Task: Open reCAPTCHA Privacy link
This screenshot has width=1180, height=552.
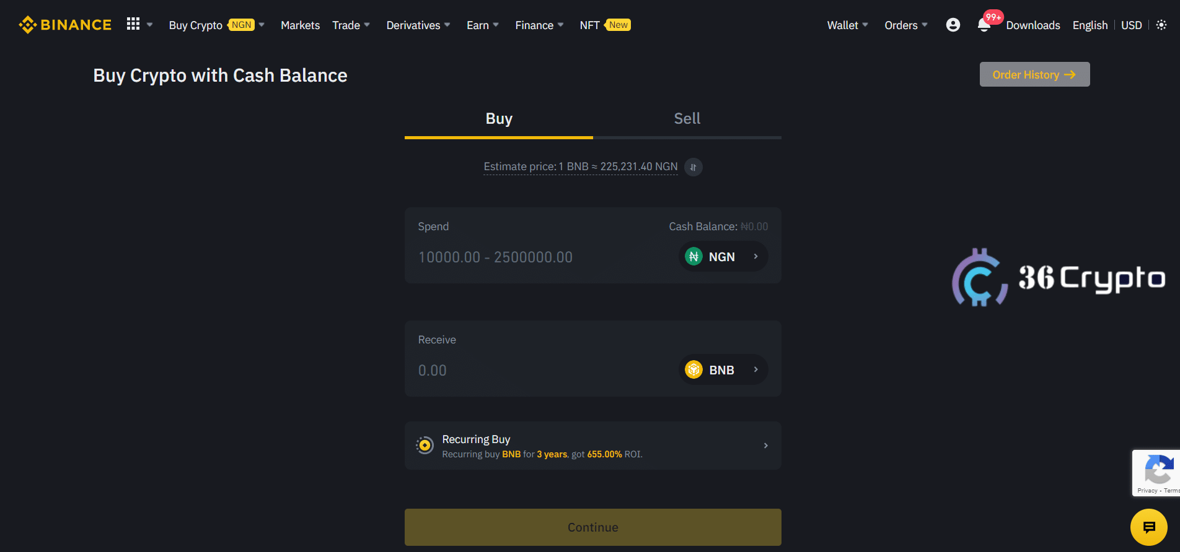Action: (1147, 491)
